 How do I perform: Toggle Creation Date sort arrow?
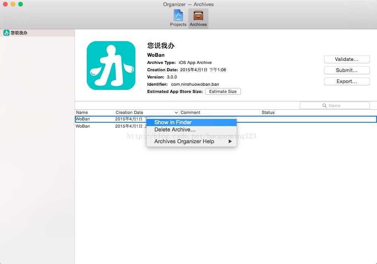pyautogui.click(x=176, y=113)
